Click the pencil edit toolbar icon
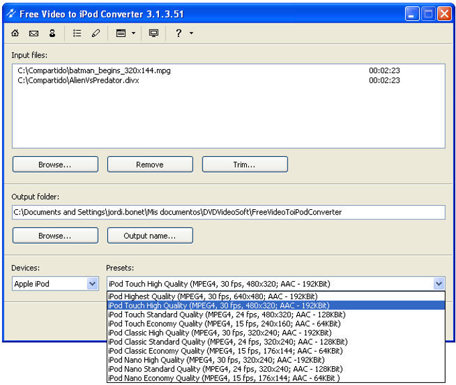Viewport: 456px width, 385px height. point(96,33)
